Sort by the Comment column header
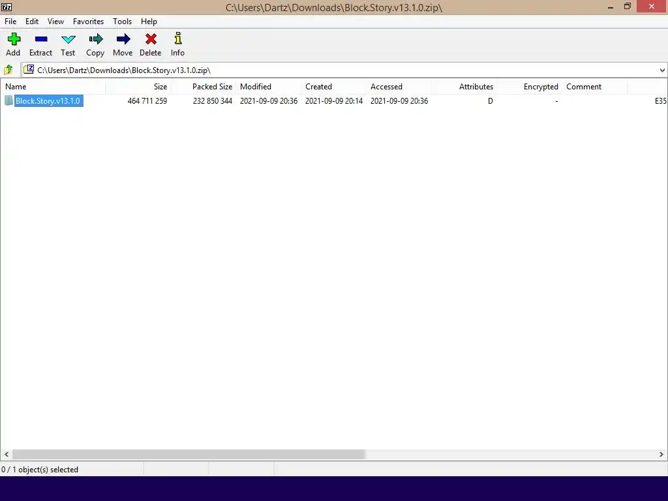 594,87
